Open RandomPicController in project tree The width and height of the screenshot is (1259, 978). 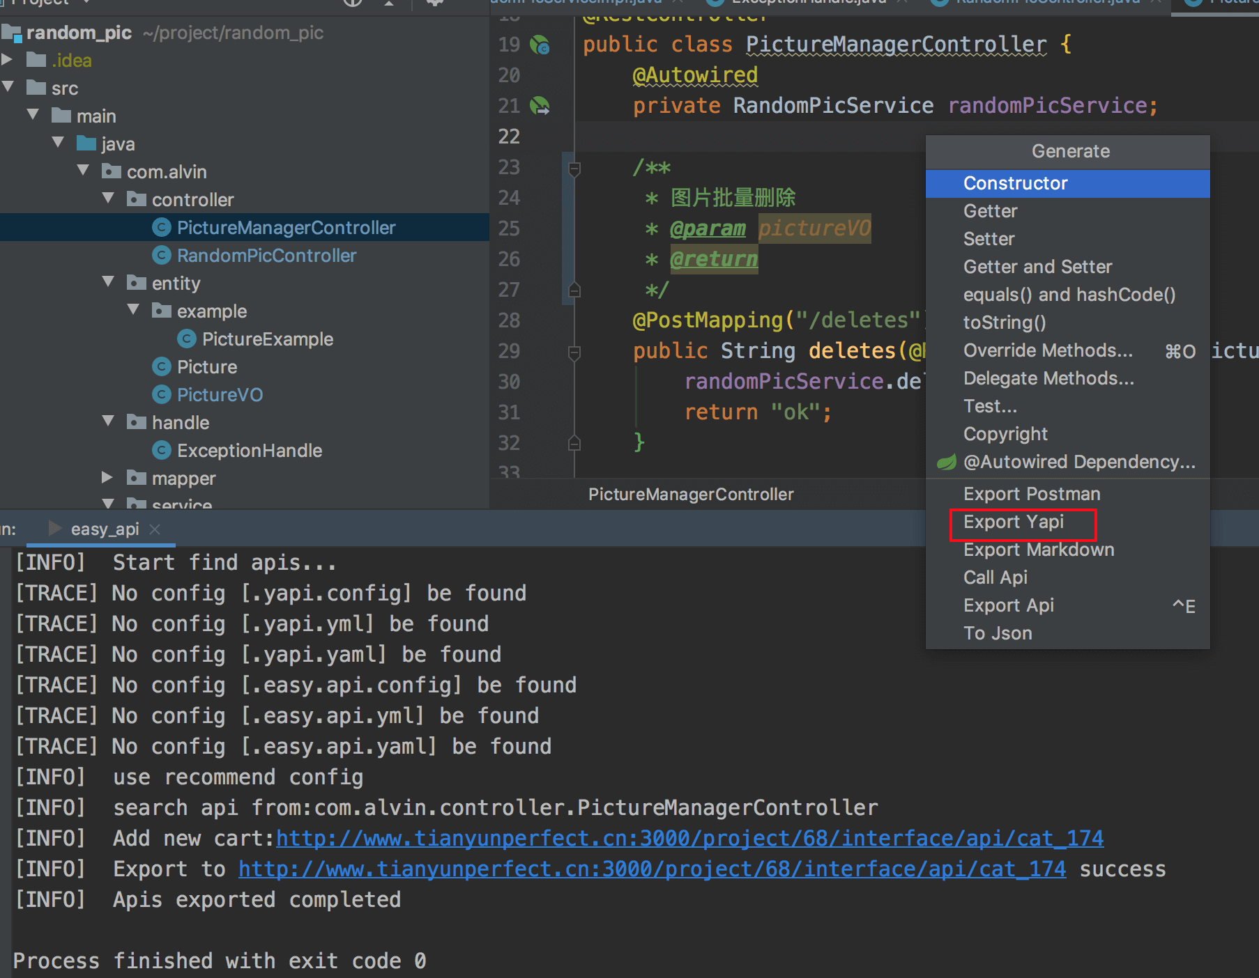266,256
